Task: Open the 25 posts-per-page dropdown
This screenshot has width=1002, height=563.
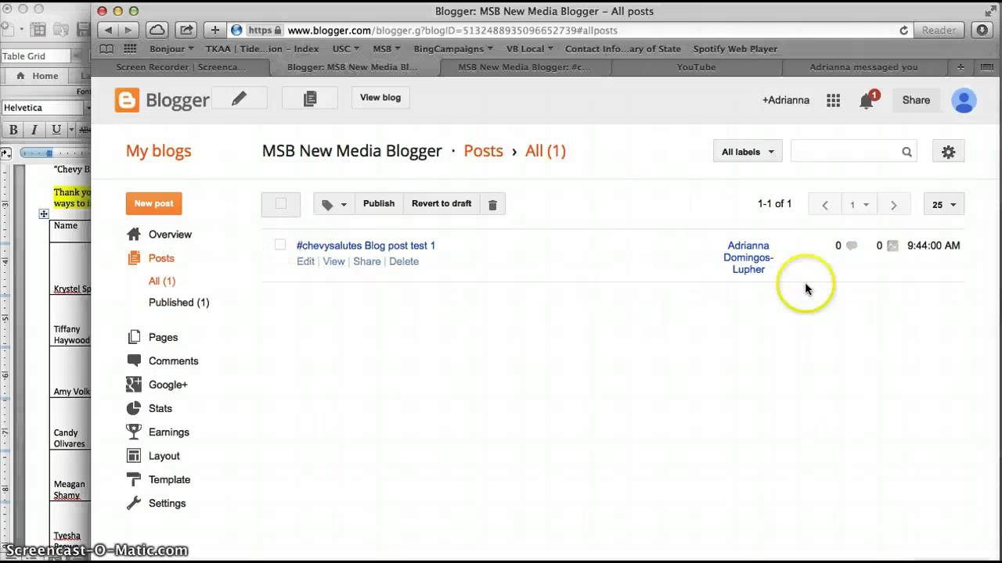Action: [944, 205]
